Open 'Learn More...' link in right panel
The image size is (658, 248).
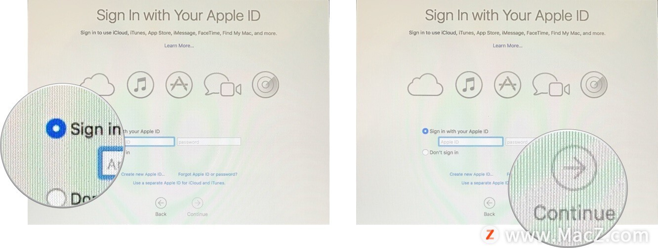(x=507, y=45)
